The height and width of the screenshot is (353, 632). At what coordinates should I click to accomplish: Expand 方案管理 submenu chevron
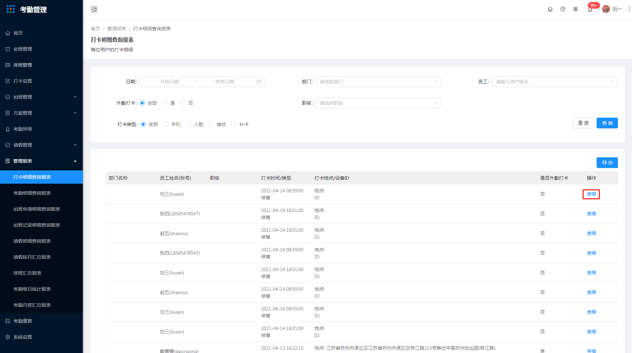[x=75, y=113]
